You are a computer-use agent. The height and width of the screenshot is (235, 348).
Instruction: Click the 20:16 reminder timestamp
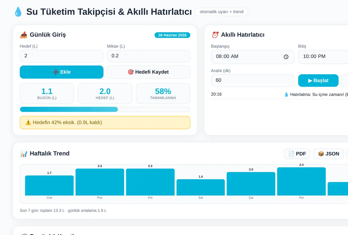(216, 94)
